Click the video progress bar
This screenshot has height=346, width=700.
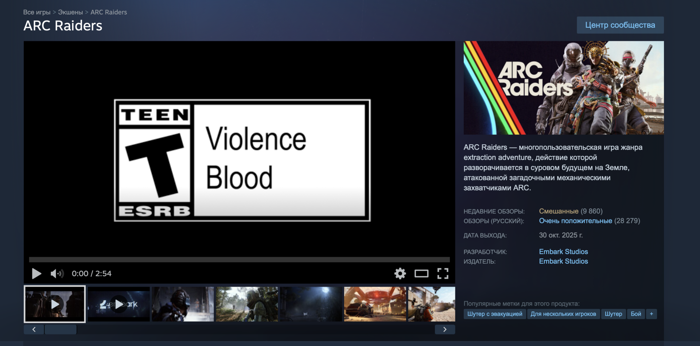[239, 260]
